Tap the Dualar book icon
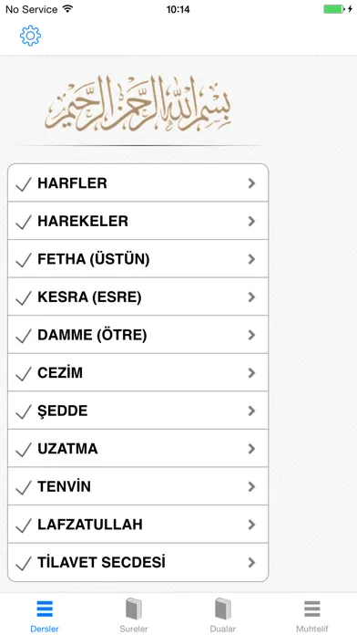Image resolution: width=357 pixels, height=635 pixels. click(x=223, y=609)
